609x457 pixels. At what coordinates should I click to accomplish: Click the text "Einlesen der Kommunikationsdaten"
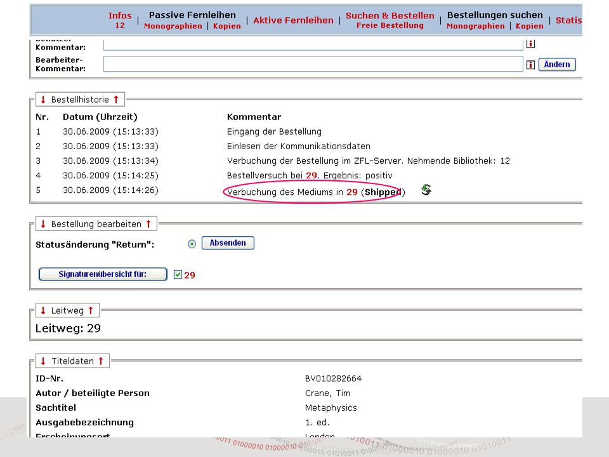(x=299, y=146)
